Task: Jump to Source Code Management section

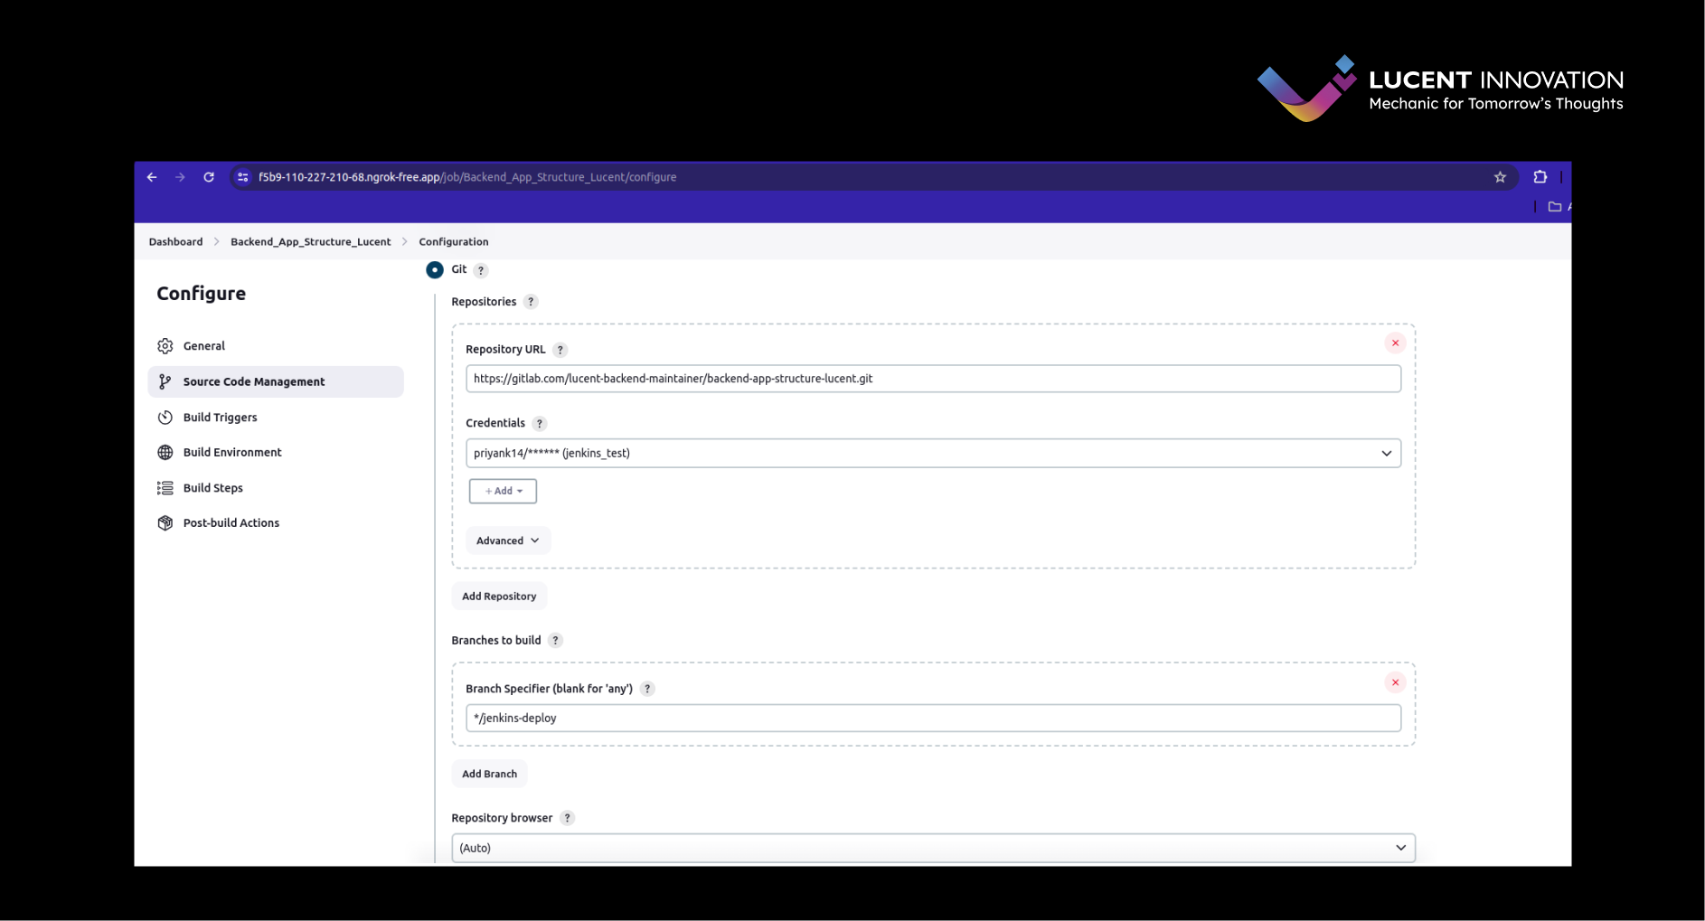Action: (x=276, y=381)
